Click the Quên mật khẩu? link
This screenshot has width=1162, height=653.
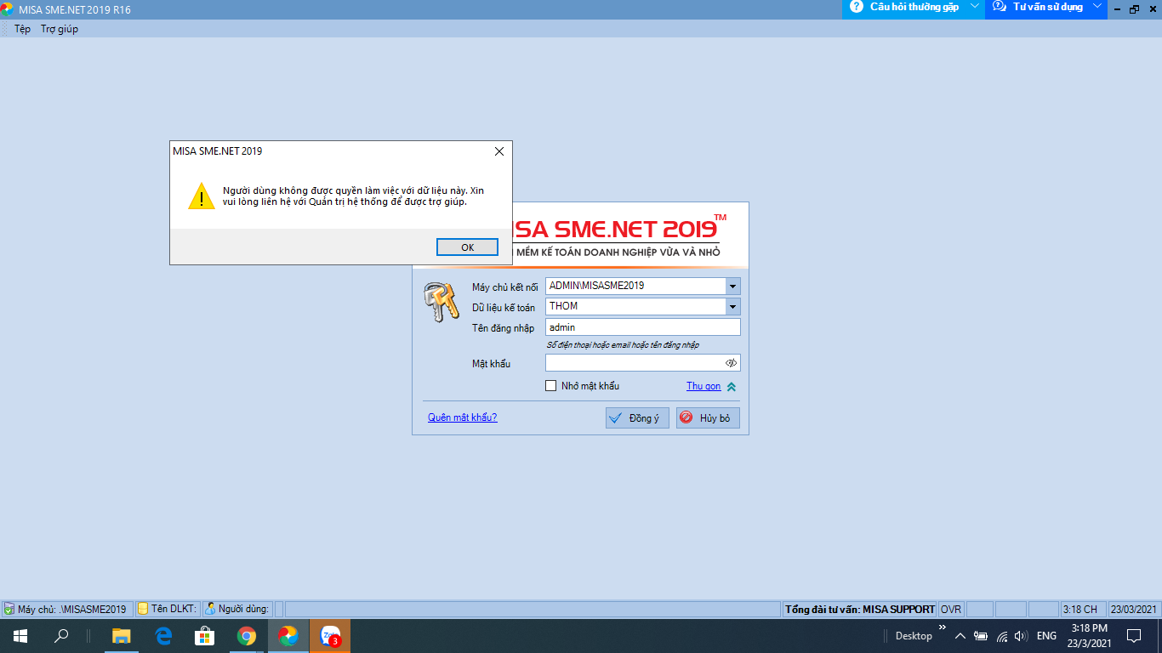pyautogui.click(x=463, y=417)
